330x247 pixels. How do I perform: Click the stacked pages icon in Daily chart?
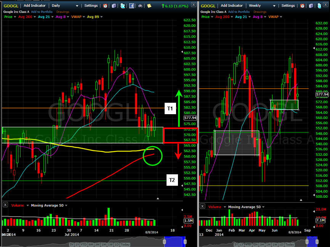(114, 6)
